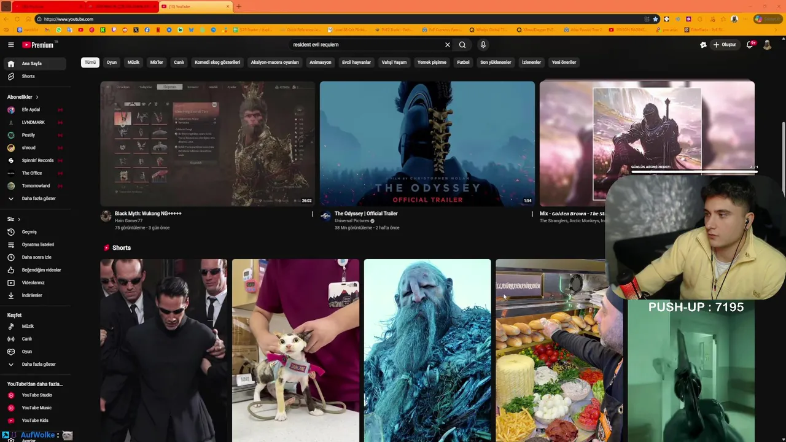Open the YouTube hamburger guide menu
786x442 pixels.
[x=10, y=45]
